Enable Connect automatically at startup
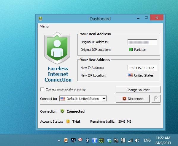 pos(42,89)
